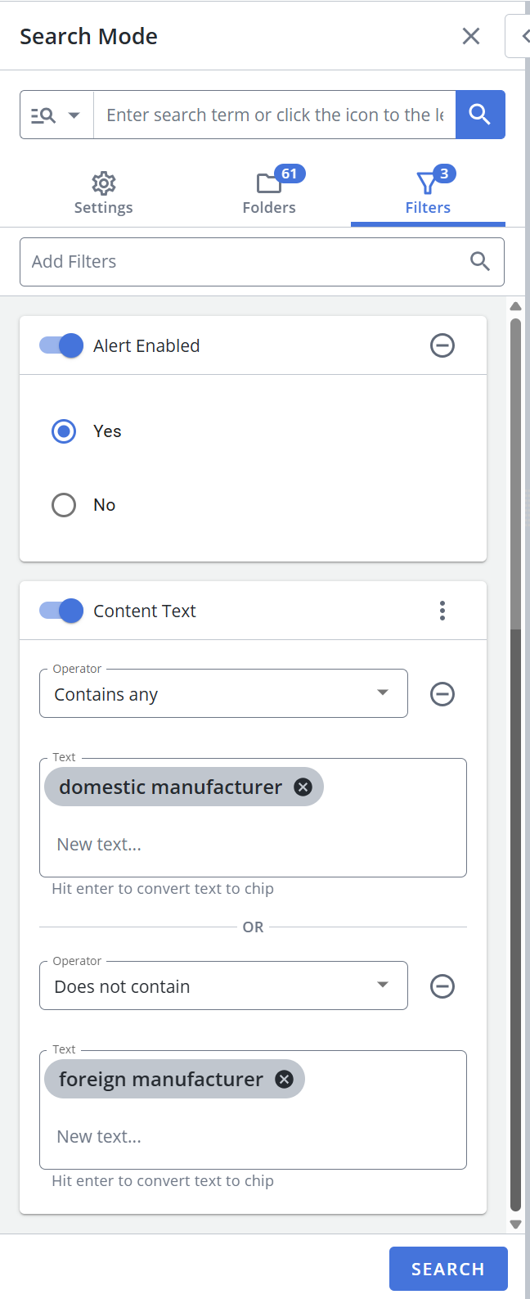Screen dimensions: 530x1299
Task: Delete the domestic manufacturer chip
Action: point(303,787)
